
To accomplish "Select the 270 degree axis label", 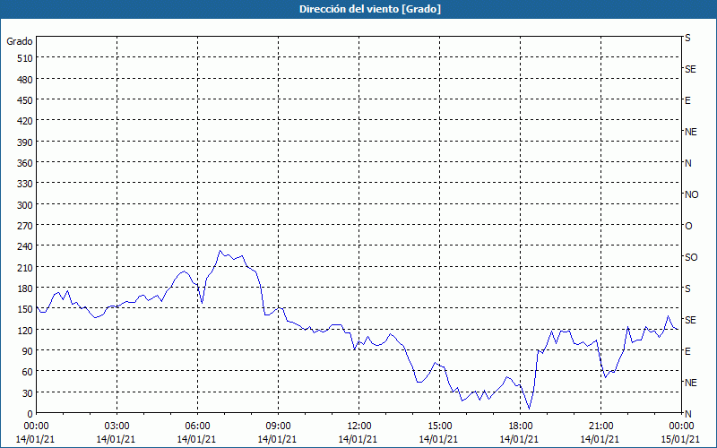I will [25, 226].
